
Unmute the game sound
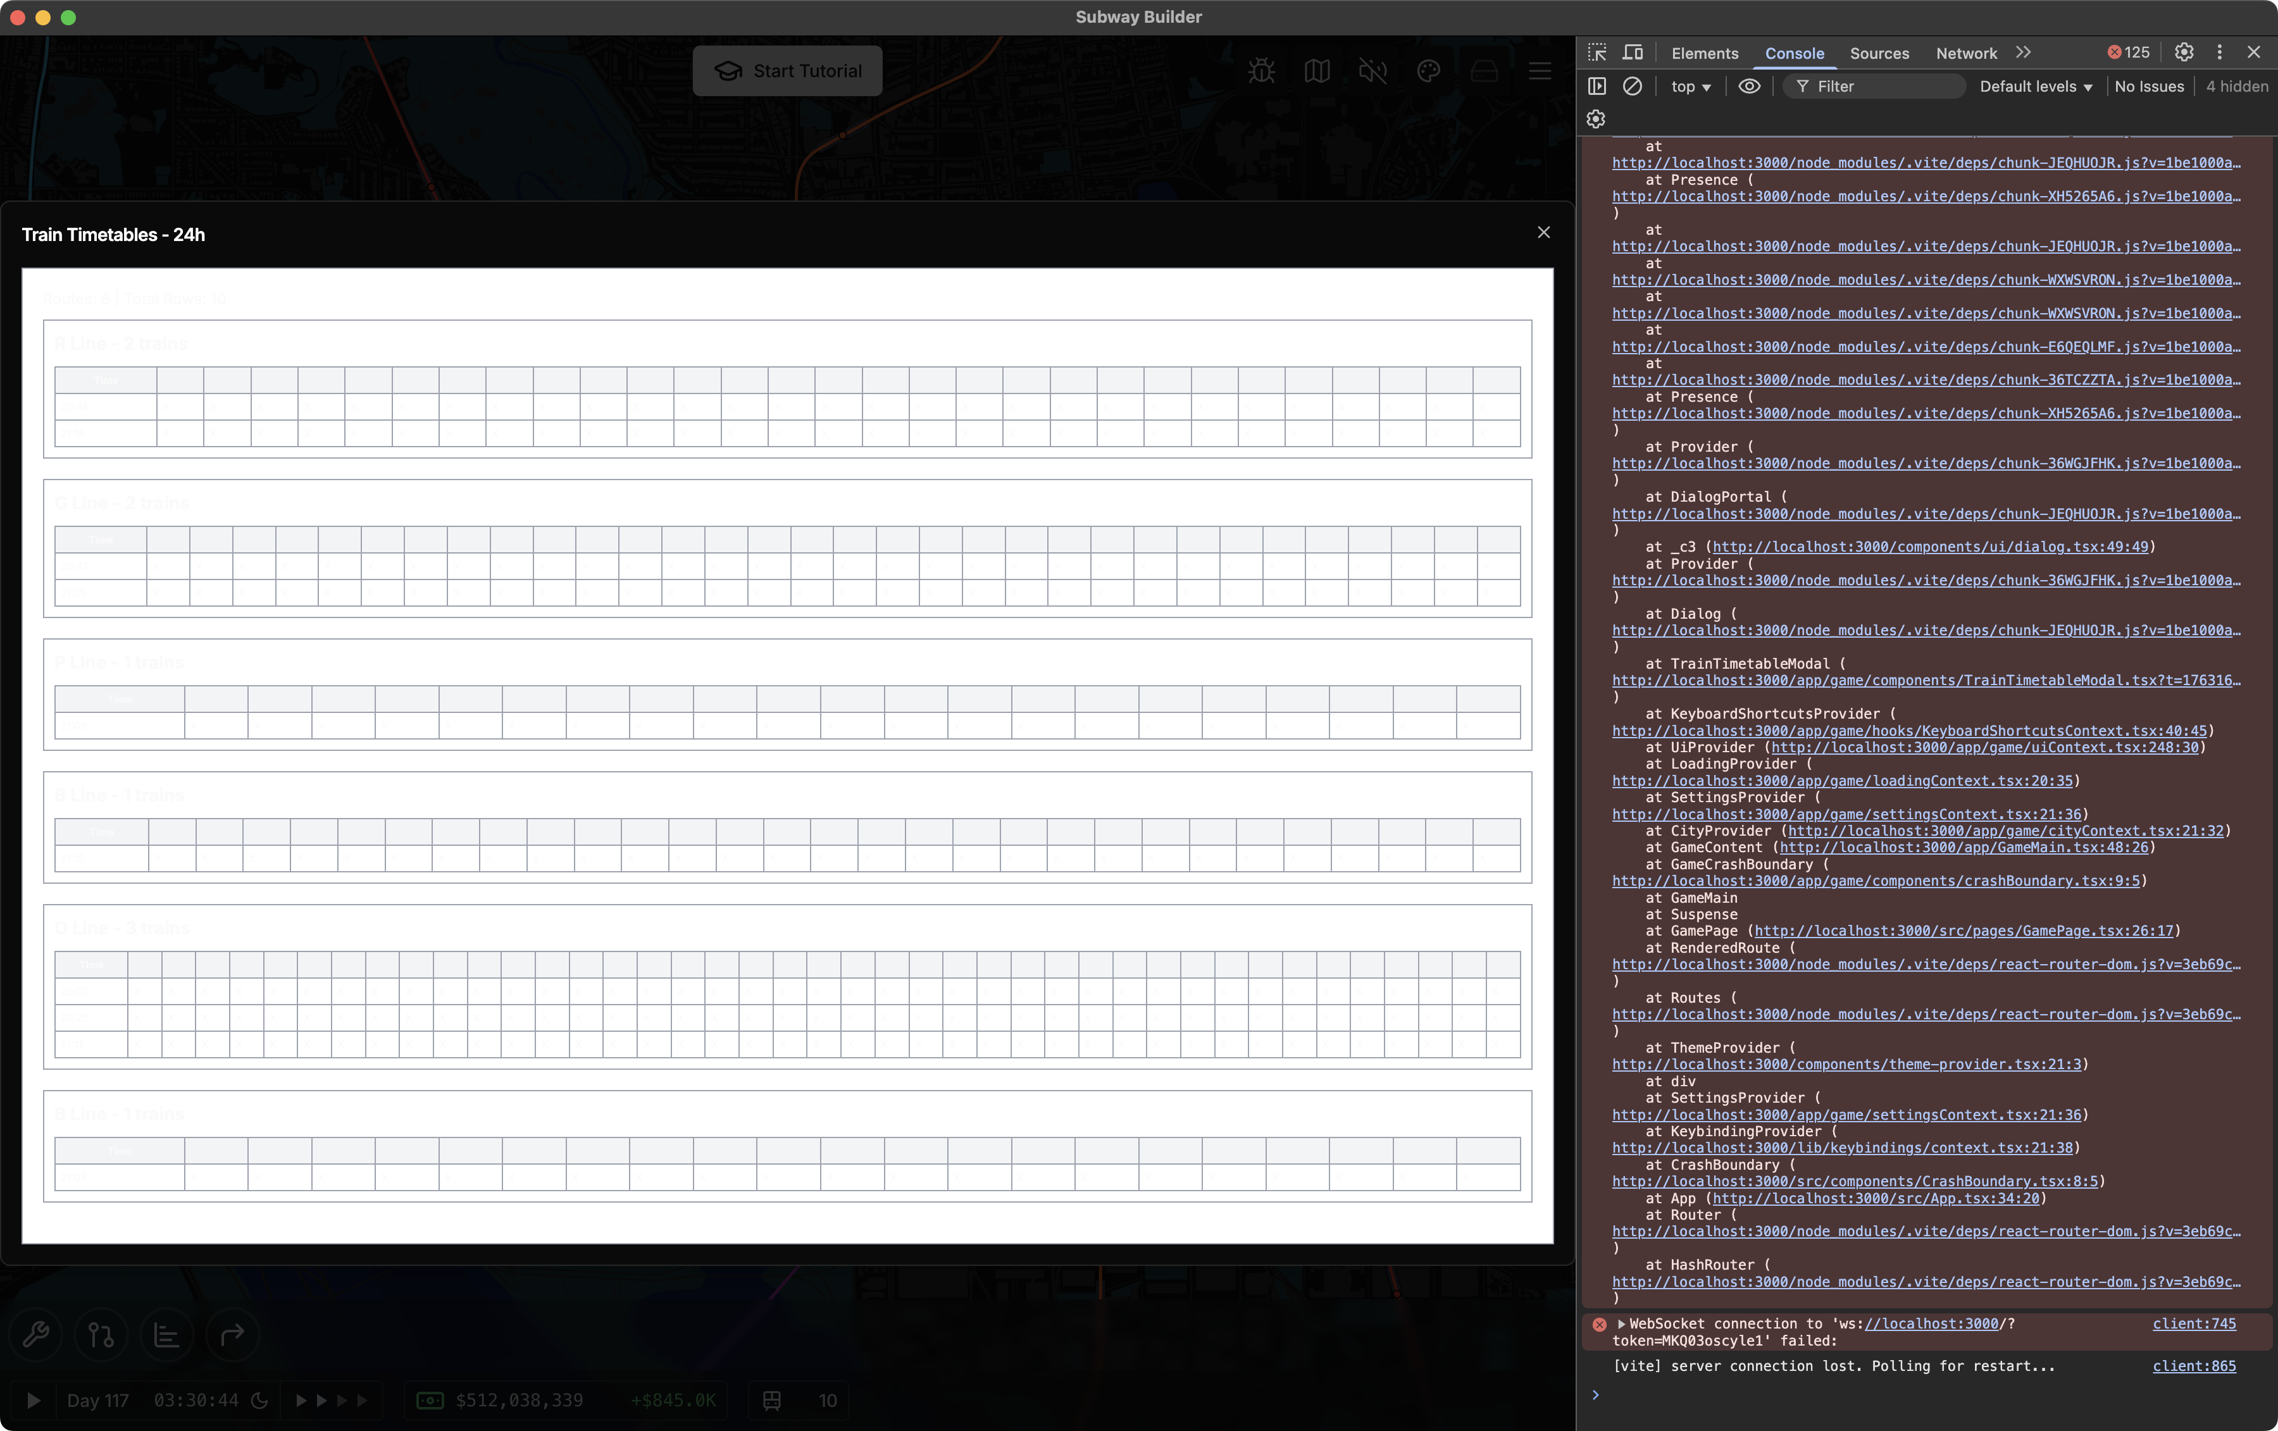point(1372,70)
